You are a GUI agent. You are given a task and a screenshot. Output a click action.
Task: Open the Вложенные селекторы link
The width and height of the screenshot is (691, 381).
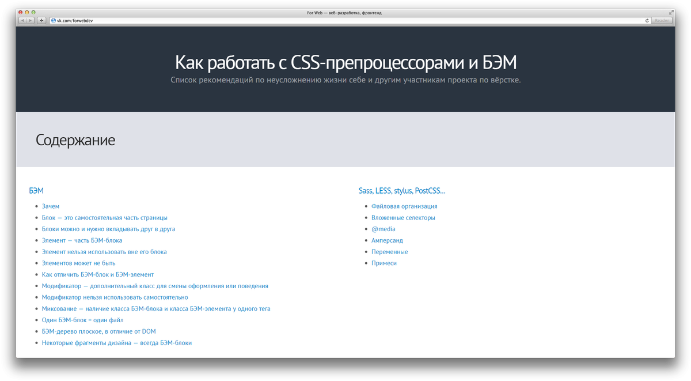[x=403, y=218]
